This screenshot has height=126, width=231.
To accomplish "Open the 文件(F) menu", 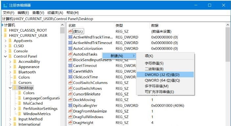I will [9, 13].
